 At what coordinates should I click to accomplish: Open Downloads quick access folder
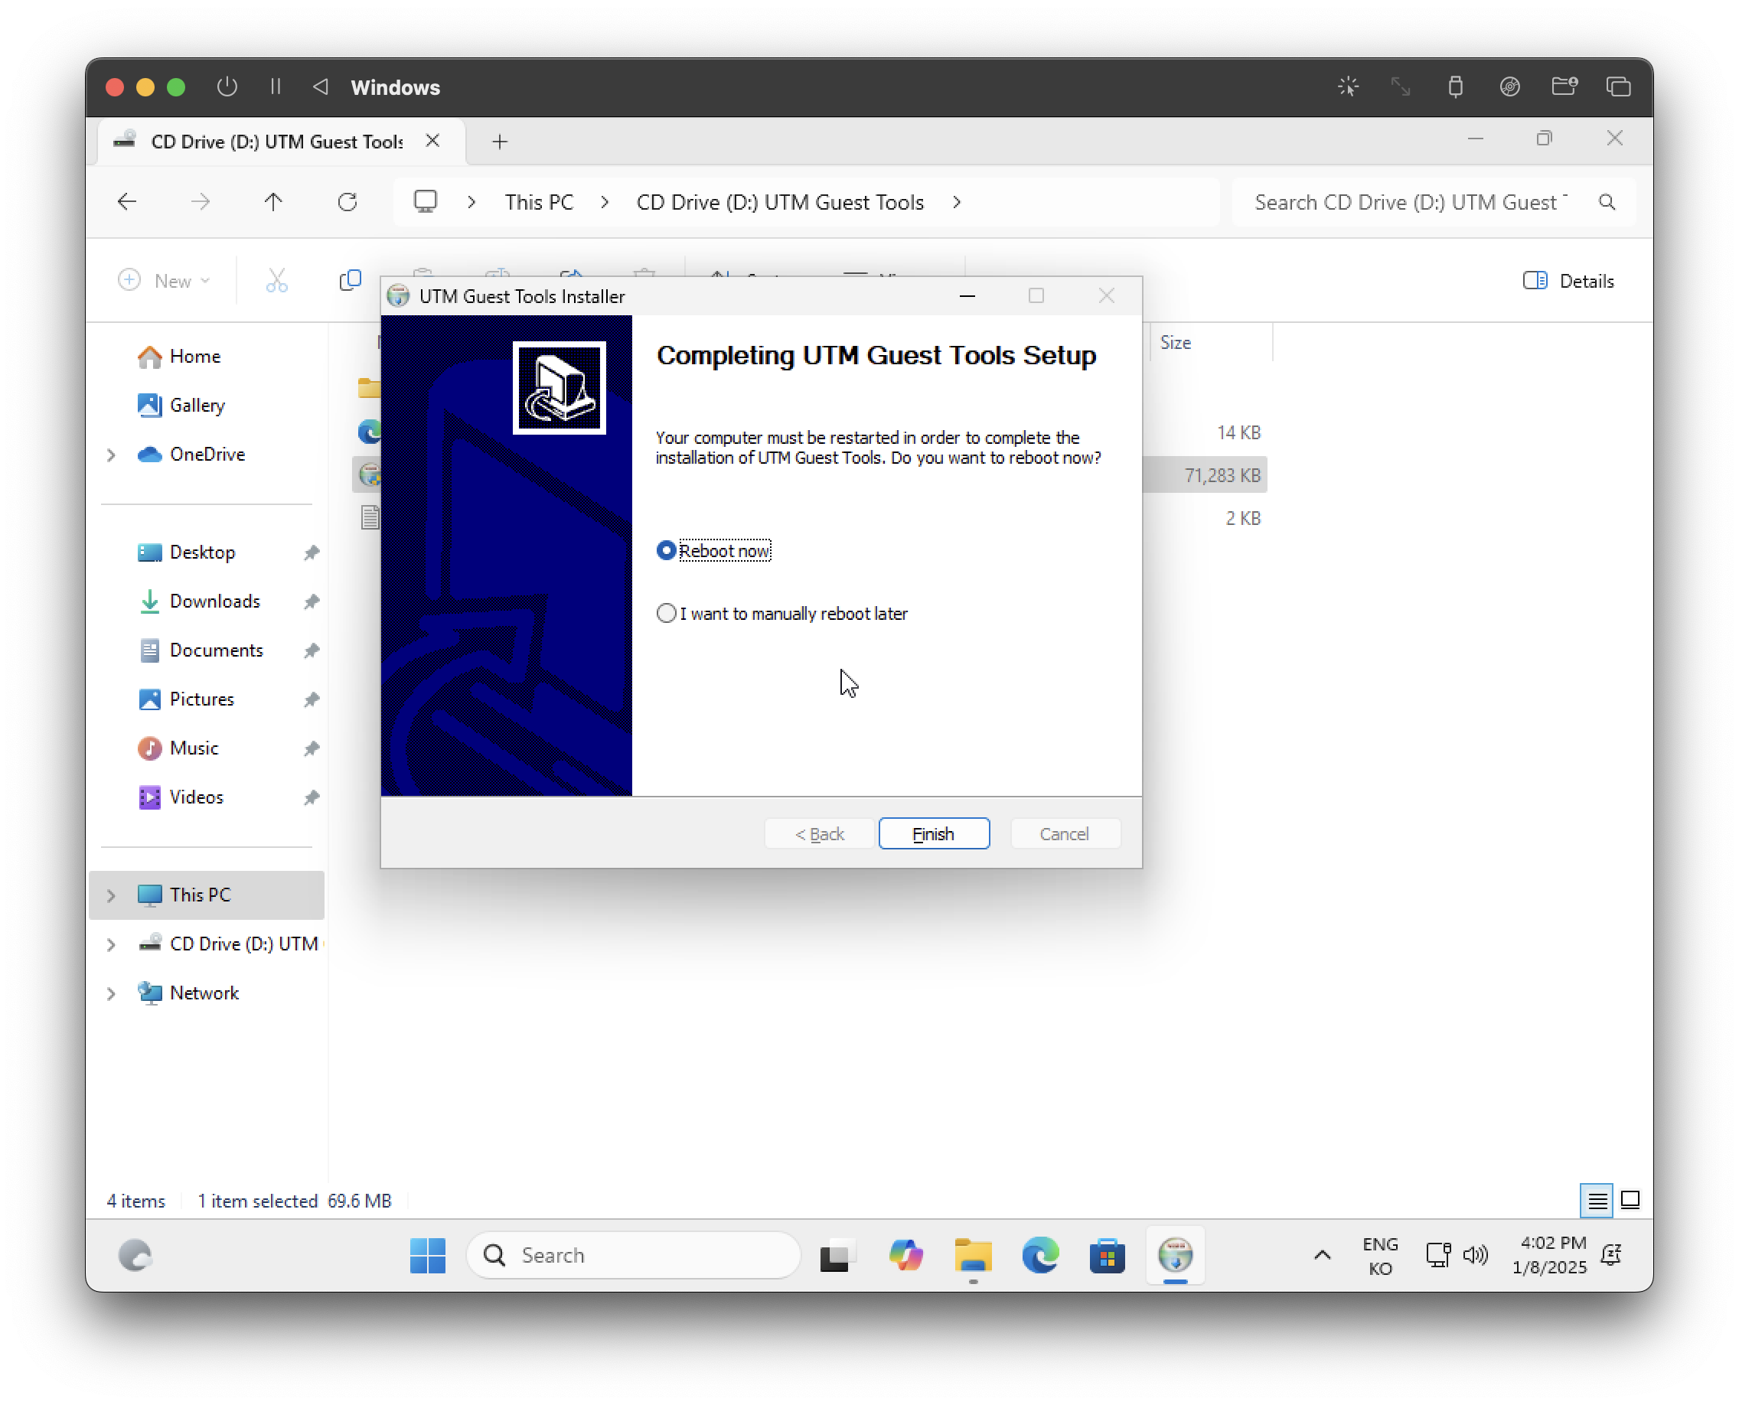pos(214,601)
